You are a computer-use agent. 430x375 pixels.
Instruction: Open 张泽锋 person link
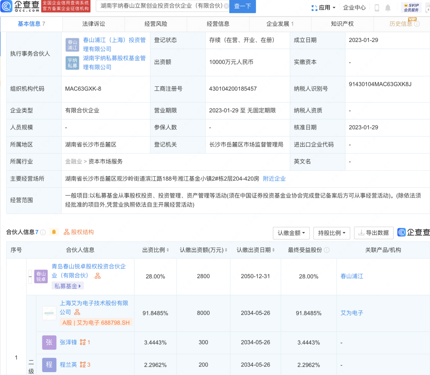pyautogui.click(x=68, y=342)
